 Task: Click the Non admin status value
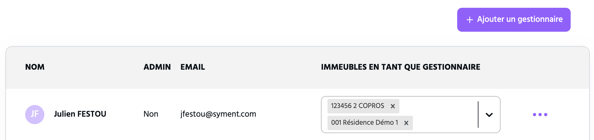pos(151,114)
